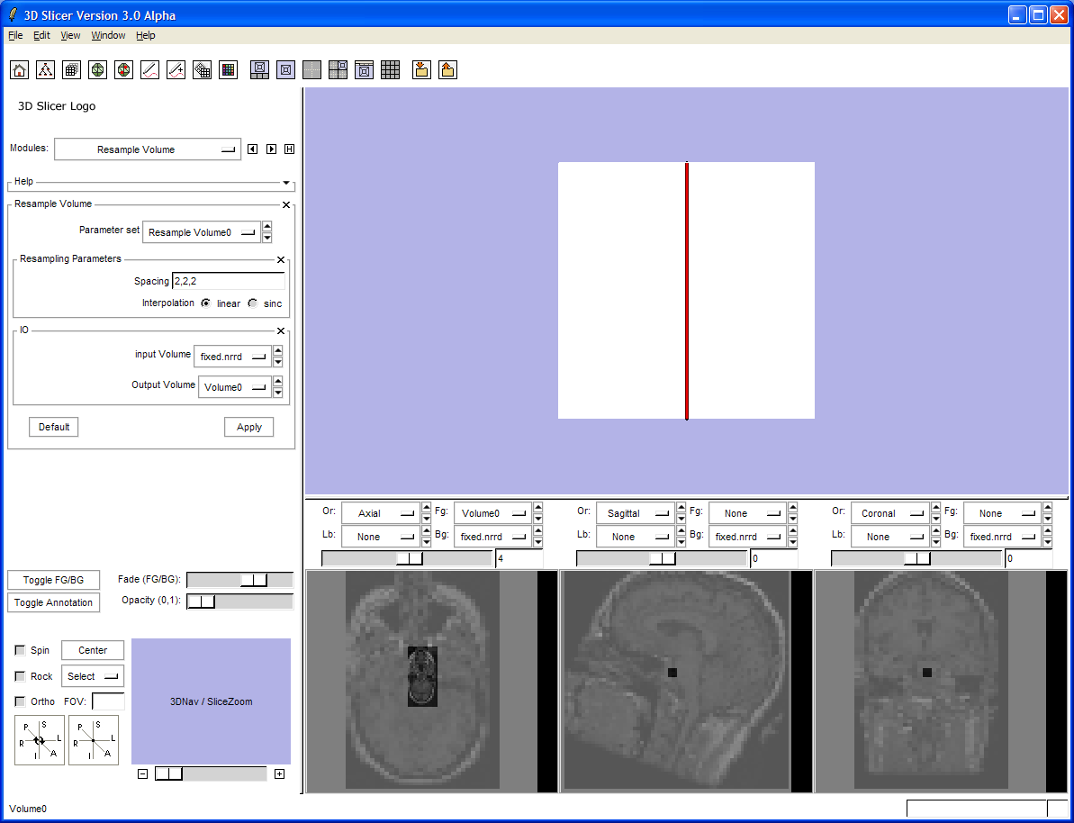
Task: Open the data tree hierarchy toolbar icon
Action: click(45, 70)
